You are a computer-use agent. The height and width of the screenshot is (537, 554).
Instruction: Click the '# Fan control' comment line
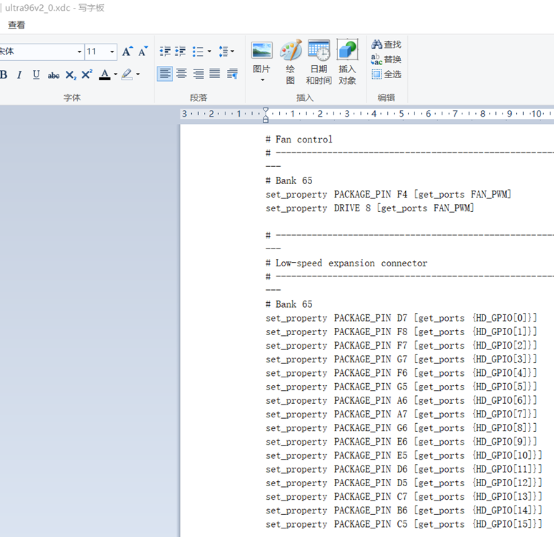299,140
